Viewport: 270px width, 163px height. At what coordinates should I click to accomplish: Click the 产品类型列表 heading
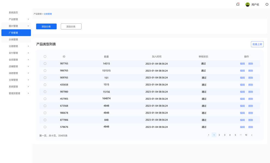pos(46,44)
